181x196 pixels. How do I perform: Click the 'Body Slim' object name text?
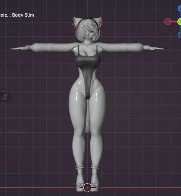coord(23,15)
